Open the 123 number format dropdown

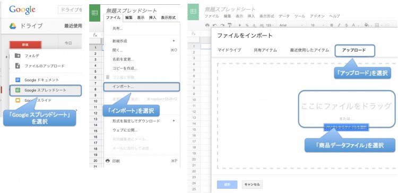[x=270, y=25]
